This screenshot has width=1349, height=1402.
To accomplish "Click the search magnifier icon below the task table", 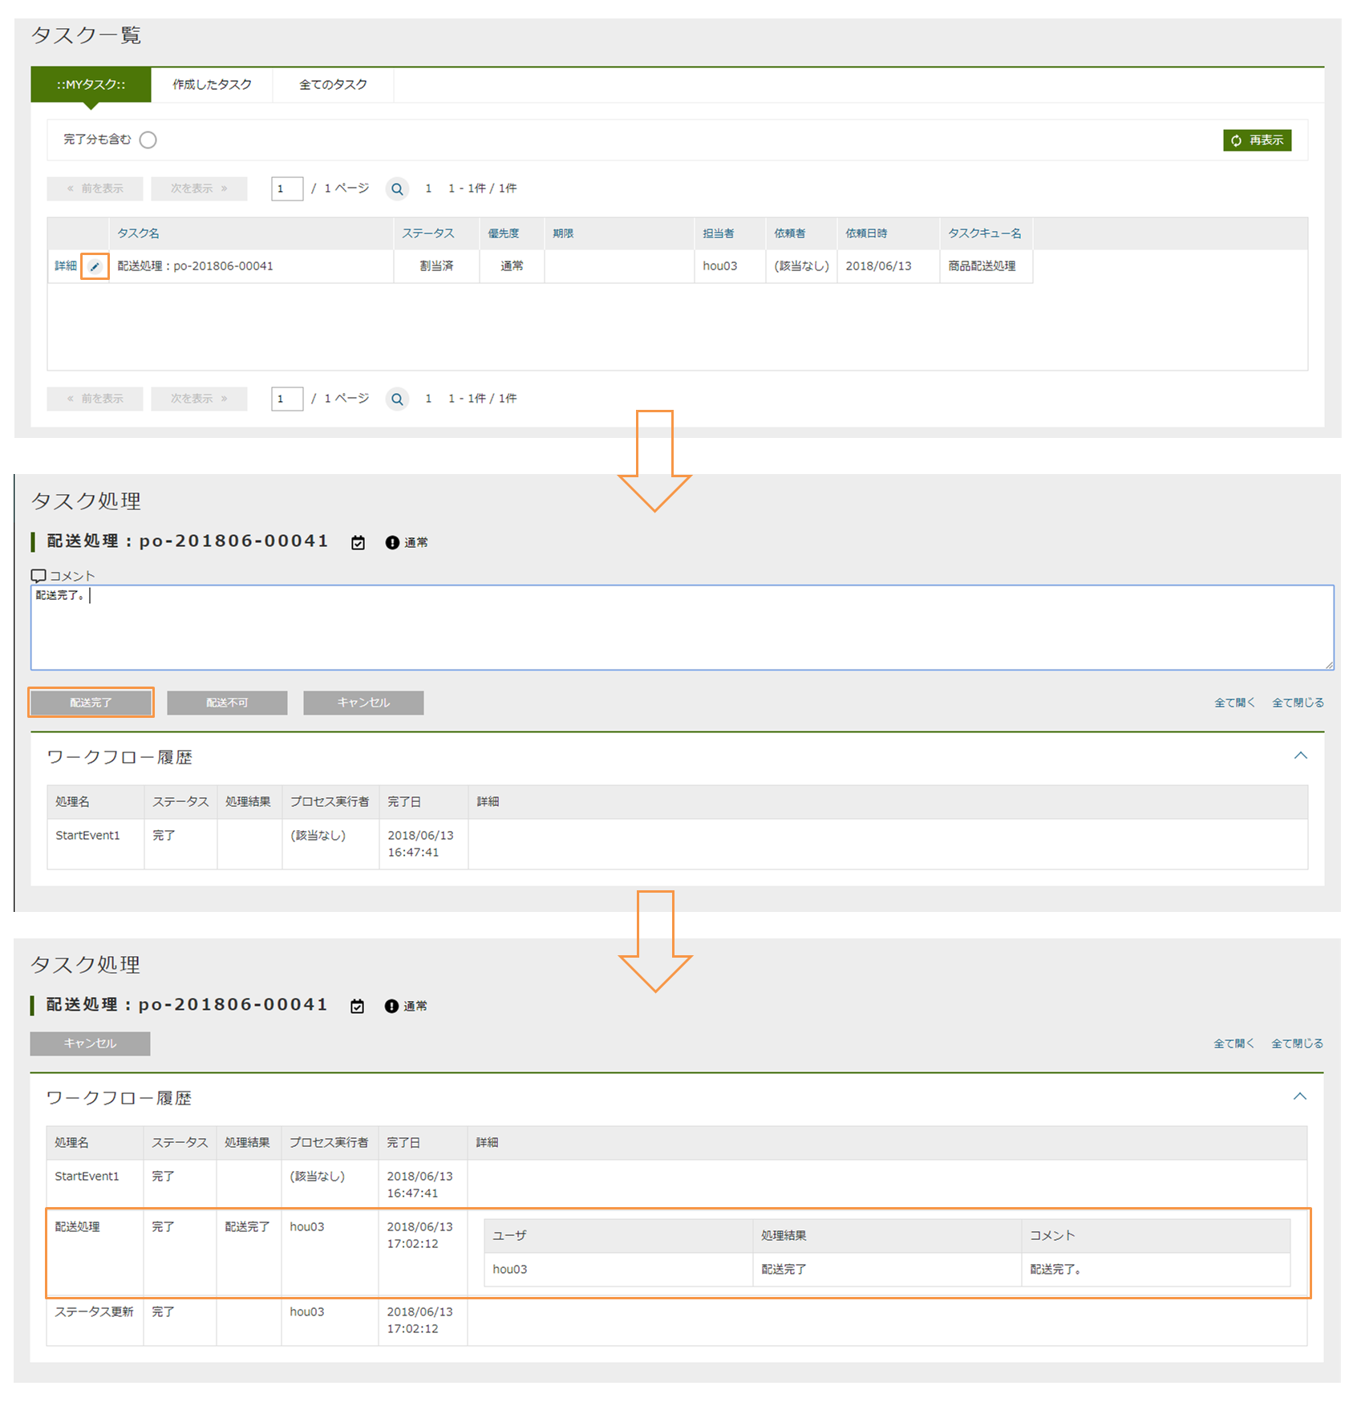I will pyautogui.click(x=397, y=399).
